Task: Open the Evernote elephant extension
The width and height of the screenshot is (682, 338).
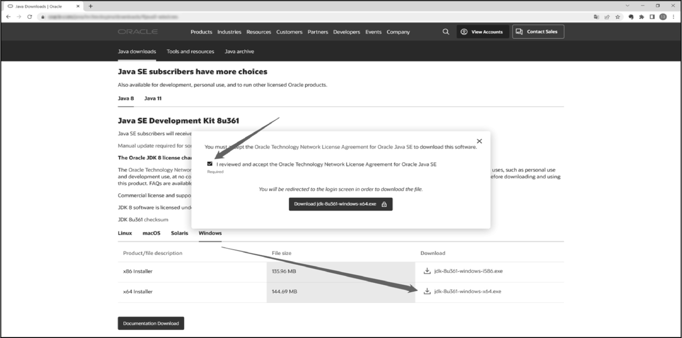Action: [631, 17]
